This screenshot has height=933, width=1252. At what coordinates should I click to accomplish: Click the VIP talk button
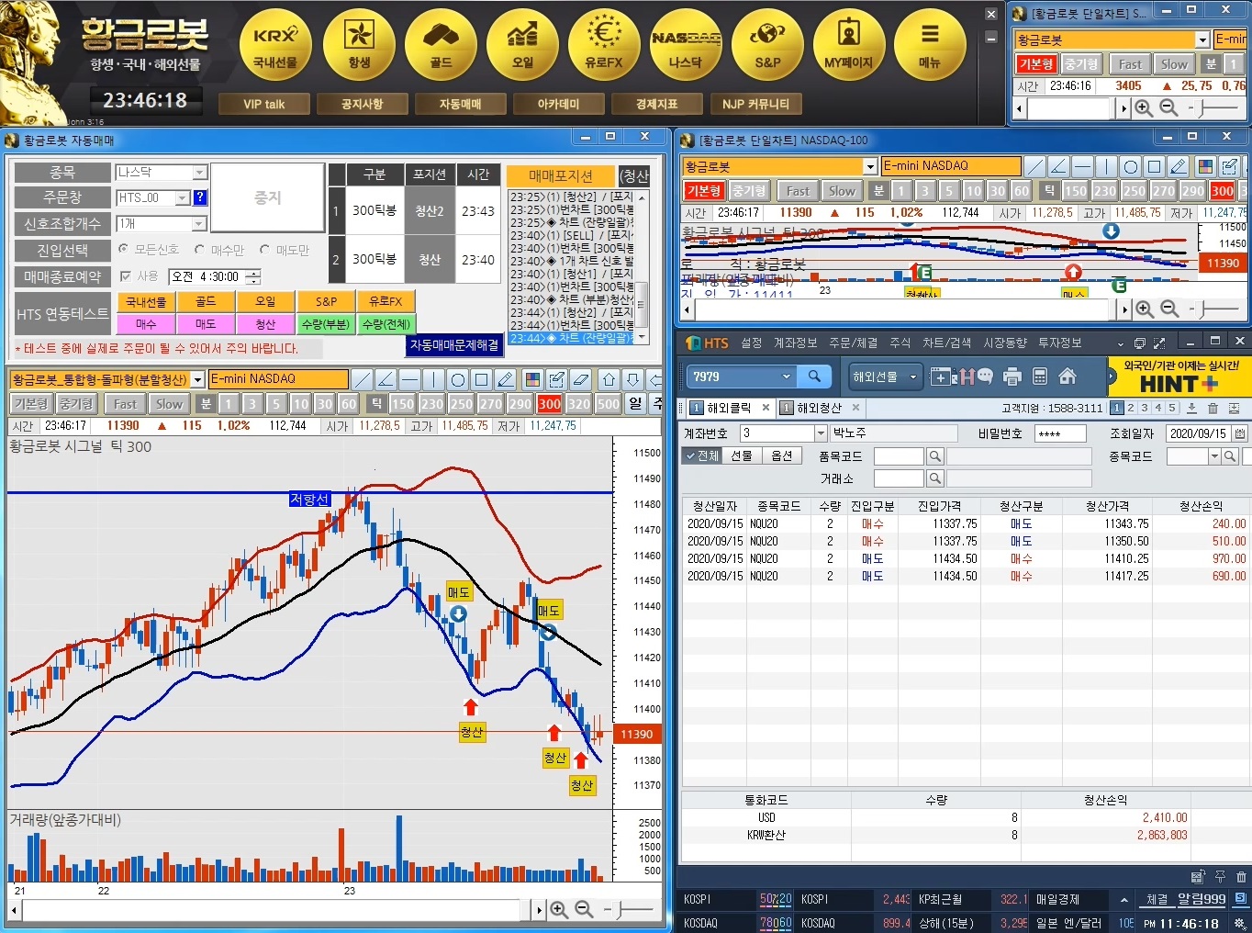click(263, 104)
